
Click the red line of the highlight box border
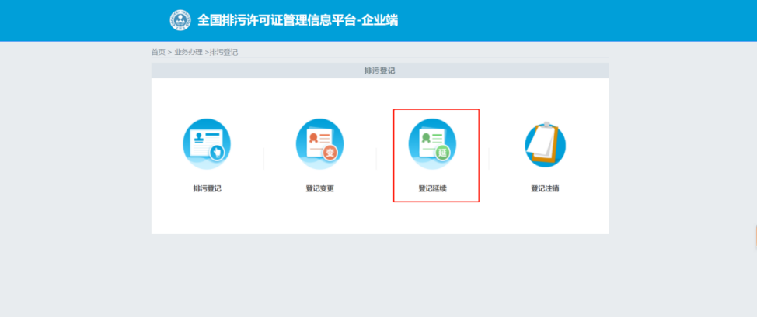point(393,155)
